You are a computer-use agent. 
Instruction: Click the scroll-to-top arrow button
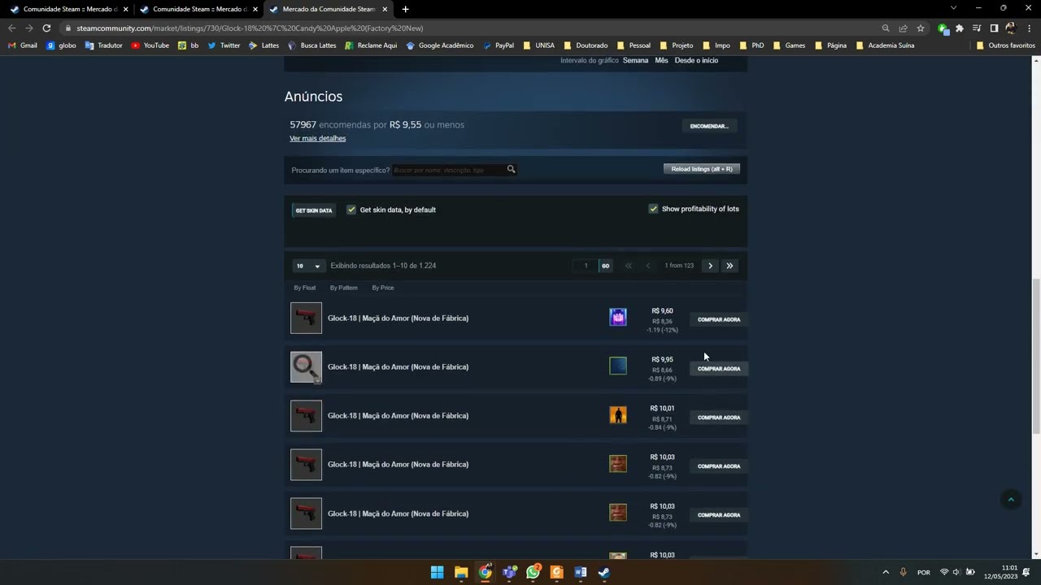pyautogui.click(x=1011, y=500)
